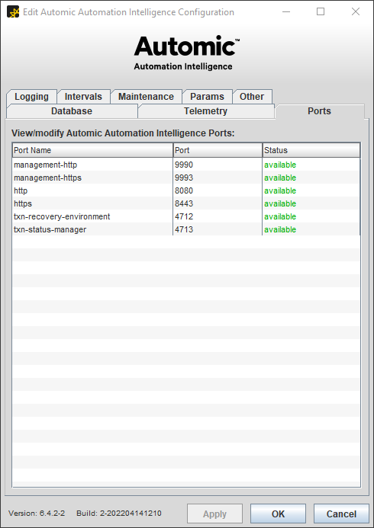Screen dimensions: 374x528
Task: Click available status of management-https
Action: pos(280,178)
